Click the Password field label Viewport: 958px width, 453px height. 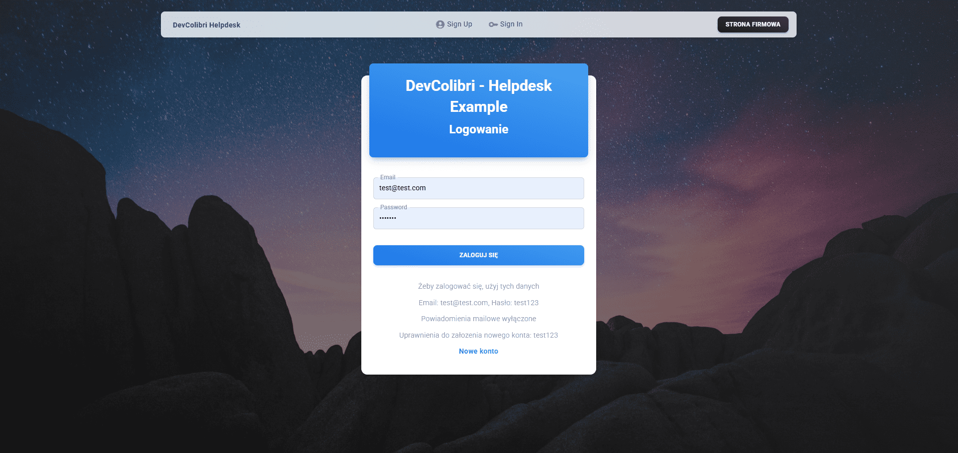[x=393, y=207]
